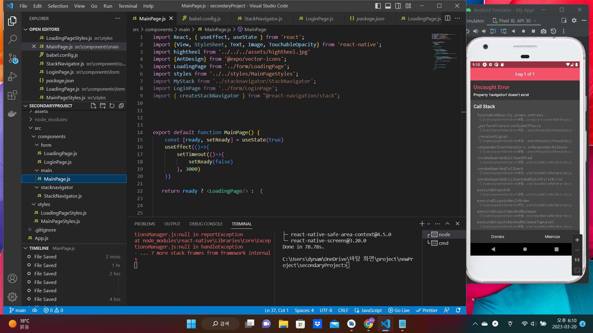
Task: Expand the node_modules folder
Action: coord(51,120)
